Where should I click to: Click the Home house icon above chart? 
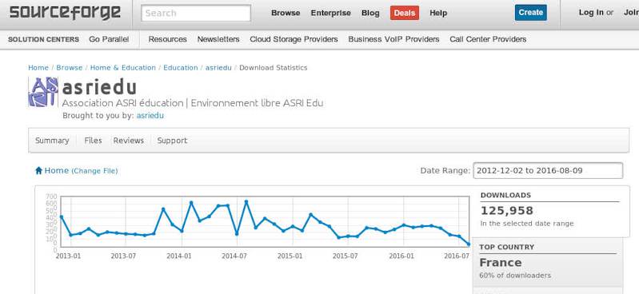[38, 171]
